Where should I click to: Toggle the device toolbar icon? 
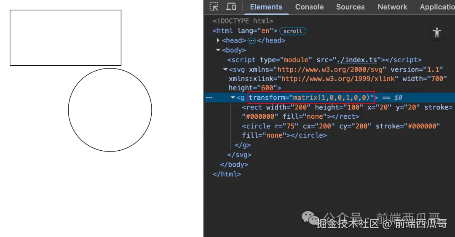tap(231, 7)
